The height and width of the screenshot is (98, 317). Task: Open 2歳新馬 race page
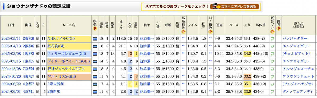click(54, 92)
